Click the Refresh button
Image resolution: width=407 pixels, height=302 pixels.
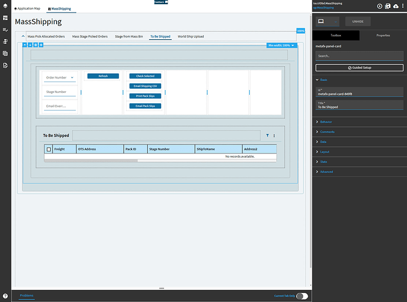[103, 76]
